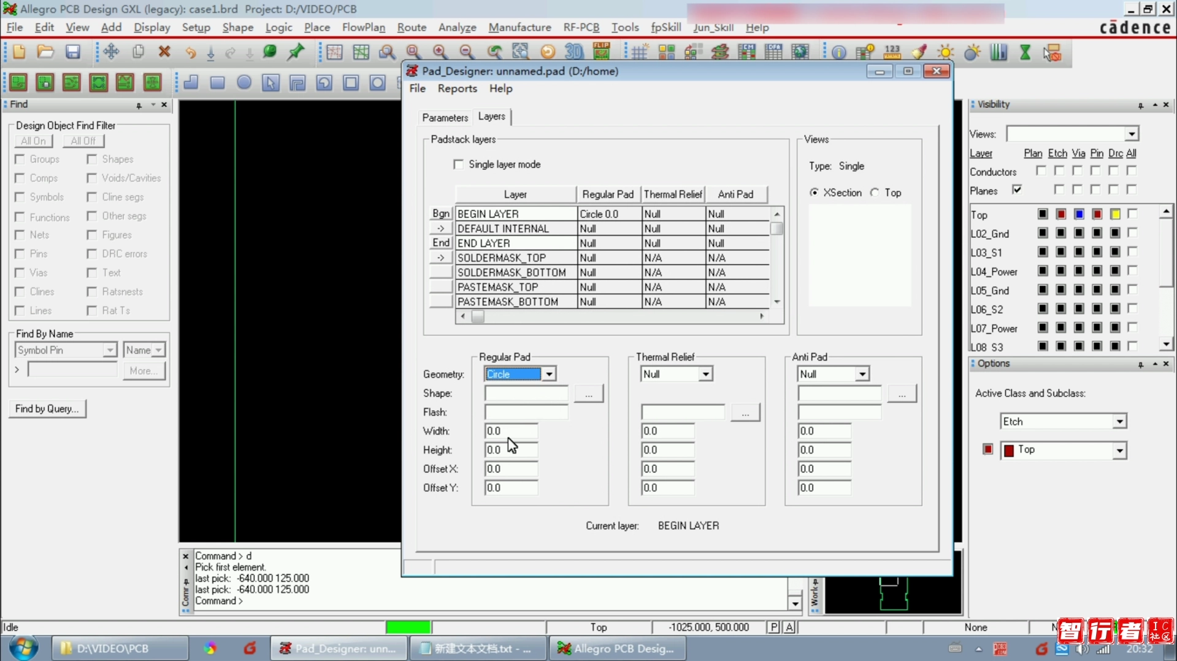Image resolution: width=1177 pixels, height=661 pixels.
Task: Open the Symbol Pin find dropdown
Action: coord(110,350)
